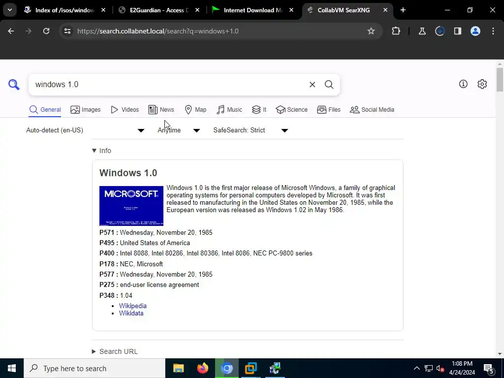
Task: Open the About info icon
Action: 463,84
